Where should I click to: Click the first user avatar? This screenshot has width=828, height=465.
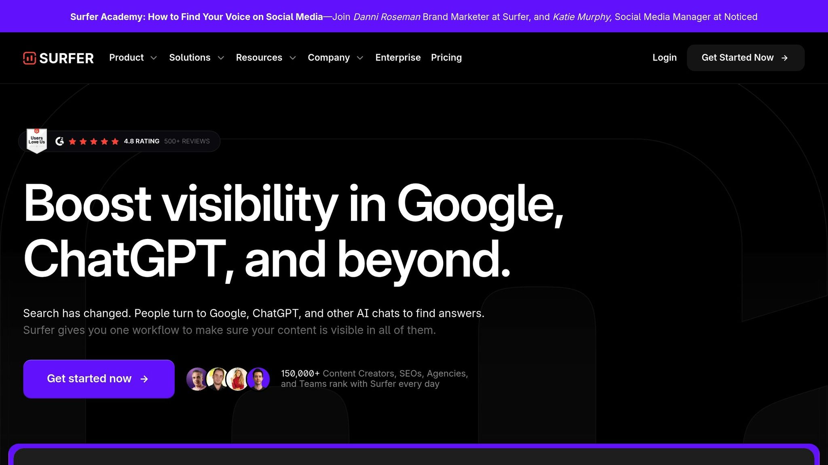(197, 379)
